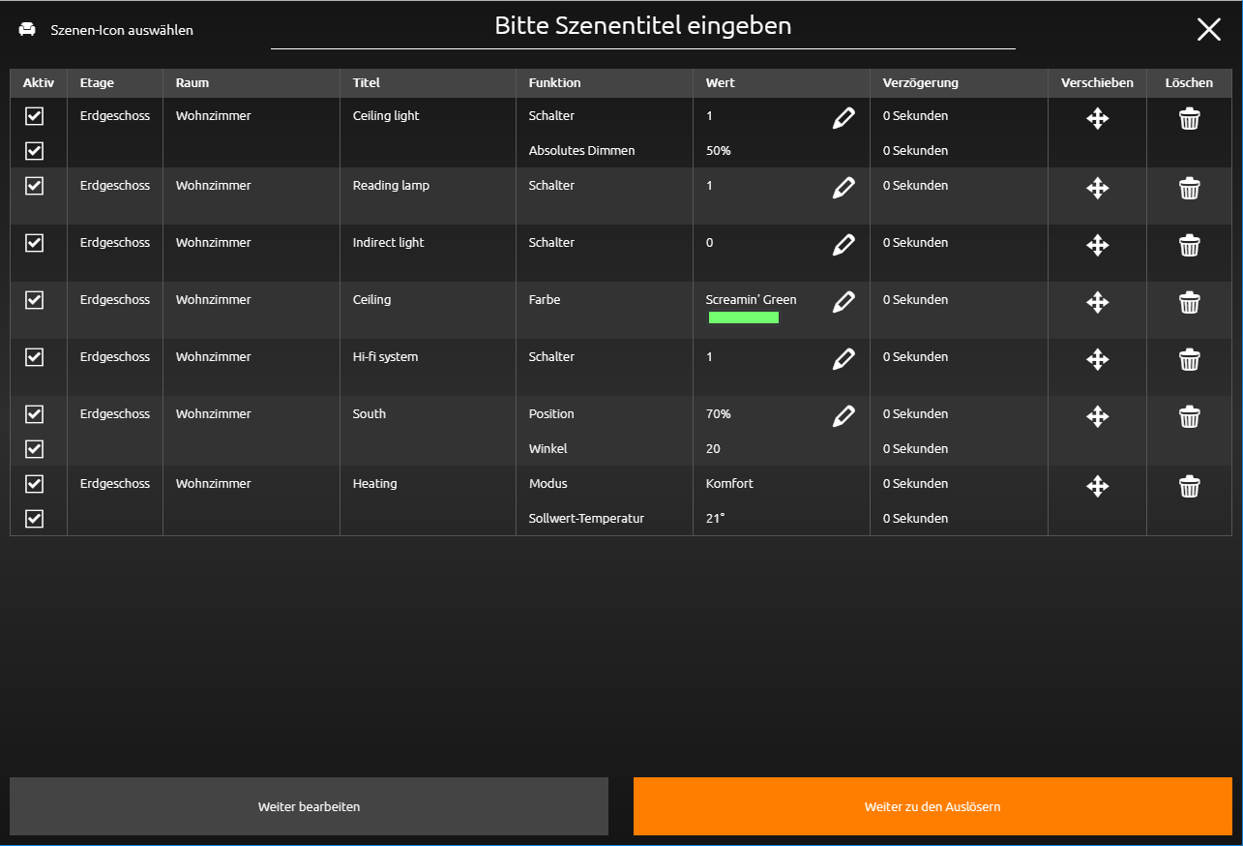Edit the Screamin' Green color value
The width and height of the screenshot is (1243, 846).
point(843,303)
